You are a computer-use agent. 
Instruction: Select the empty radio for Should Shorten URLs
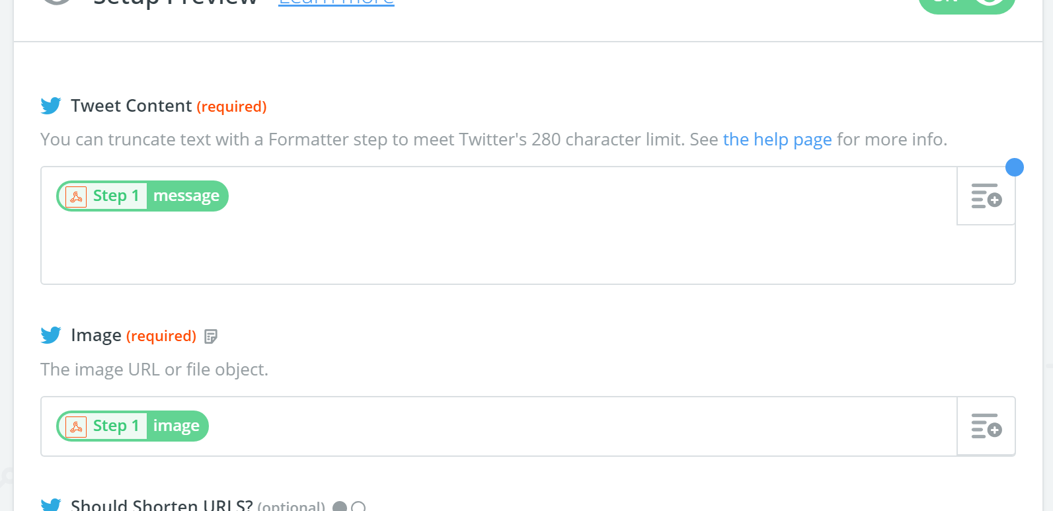coord(358,507)
